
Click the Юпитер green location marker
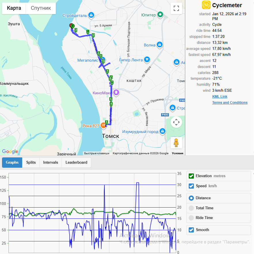coord(160,15)
